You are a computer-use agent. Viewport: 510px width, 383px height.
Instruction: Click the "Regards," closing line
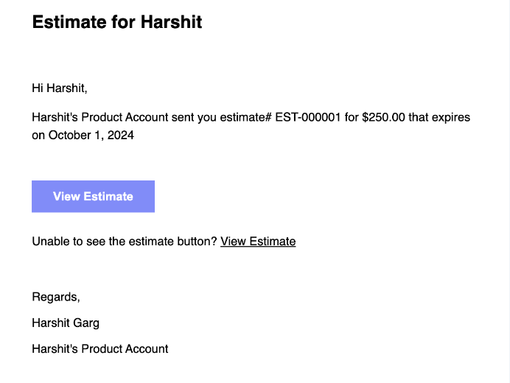tap(56, 298)
